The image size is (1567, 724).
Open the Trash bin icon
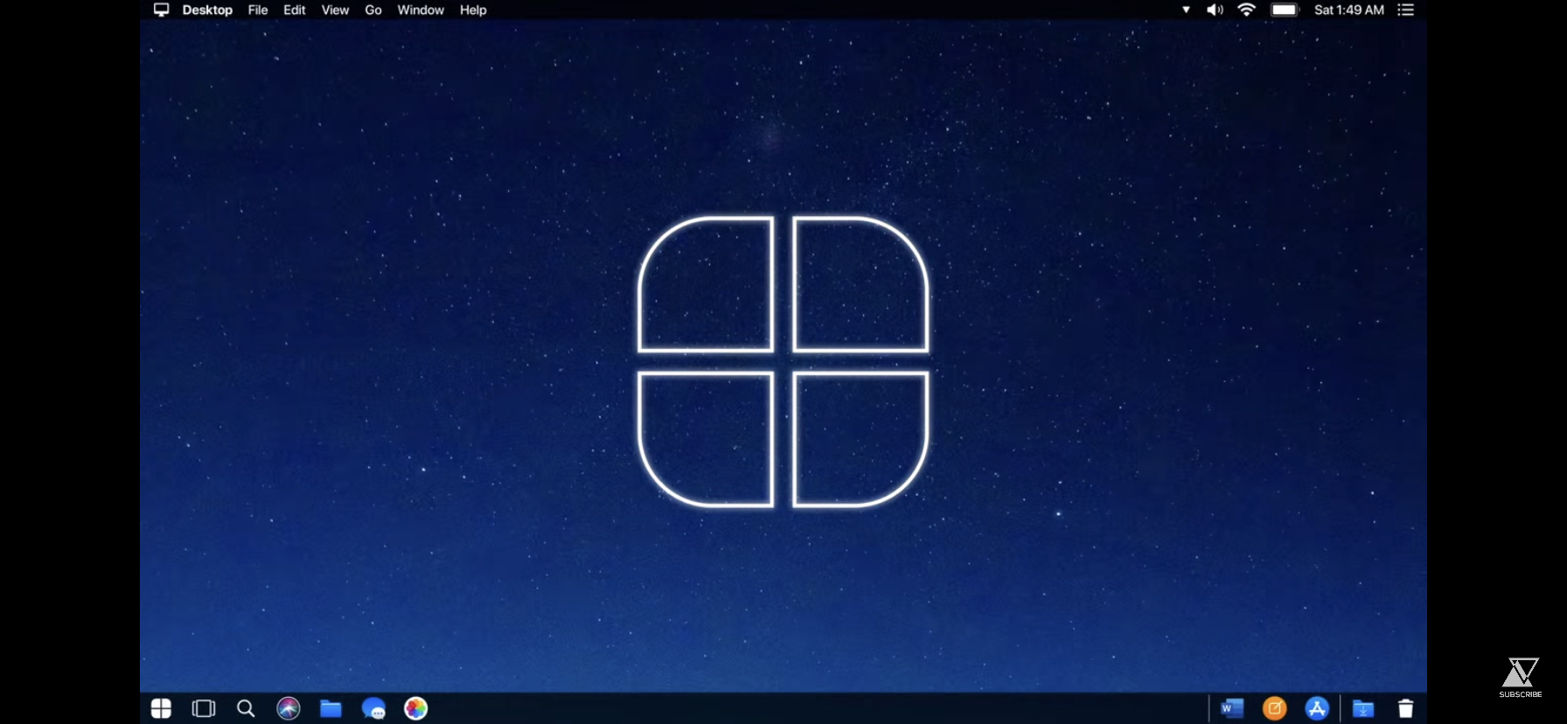point(1405,708)
